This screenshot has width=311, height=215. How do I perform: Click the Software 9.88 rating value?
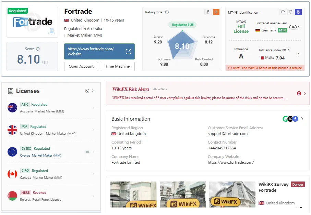pyautogui.click(x=164, y=64)
